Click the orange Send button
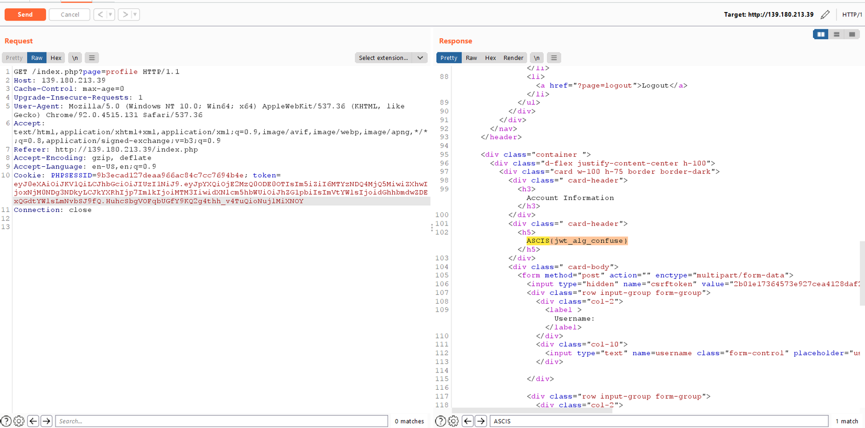The image size is (865, 428). click(25, 15)
